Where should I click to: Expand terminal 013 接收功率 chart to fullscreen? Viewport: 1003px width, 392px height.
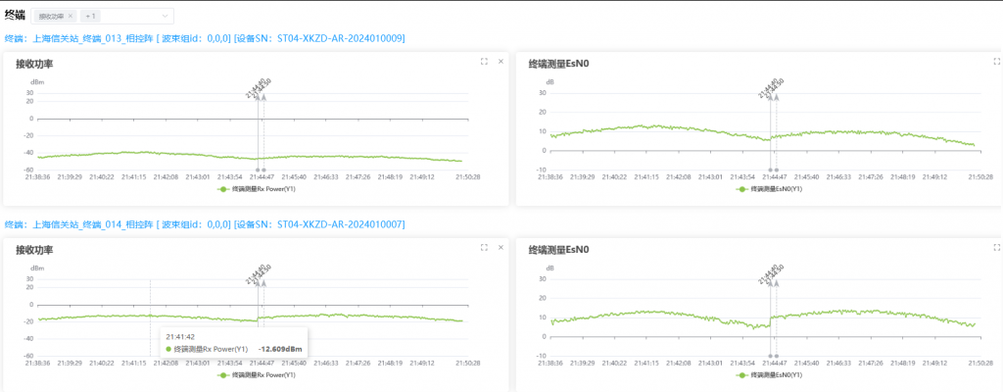pos(484,62)
